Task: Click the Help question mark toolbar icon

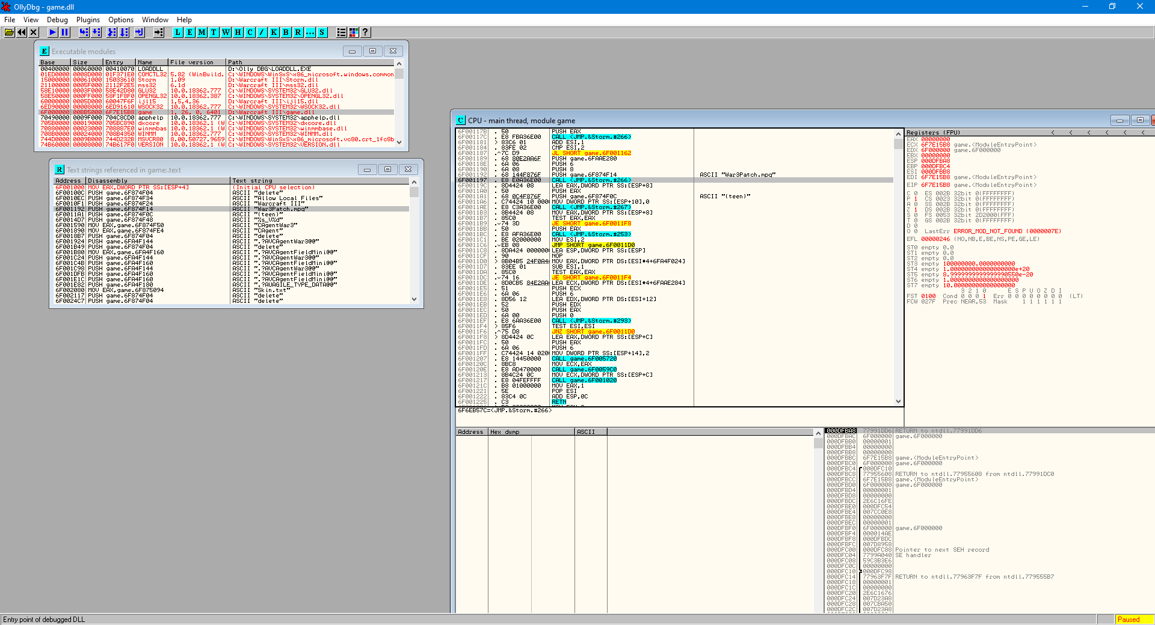Action: (x=365, y=32)
